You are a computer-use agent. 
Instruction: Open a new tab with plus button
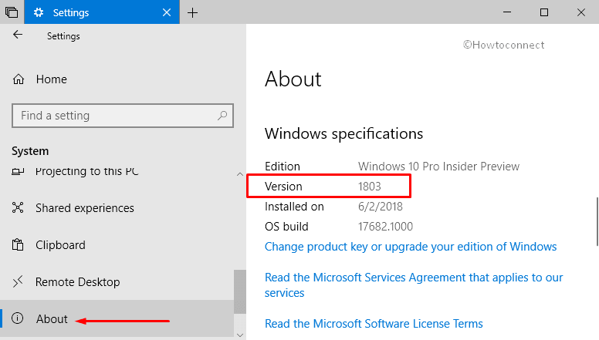pyautogui.click(x=192, y=12)
